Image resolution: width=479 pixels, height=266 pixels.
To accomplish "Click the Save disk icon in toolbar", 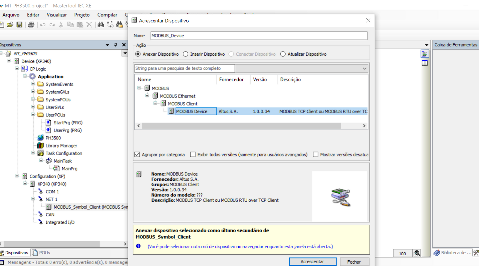I will pos(19,25).
